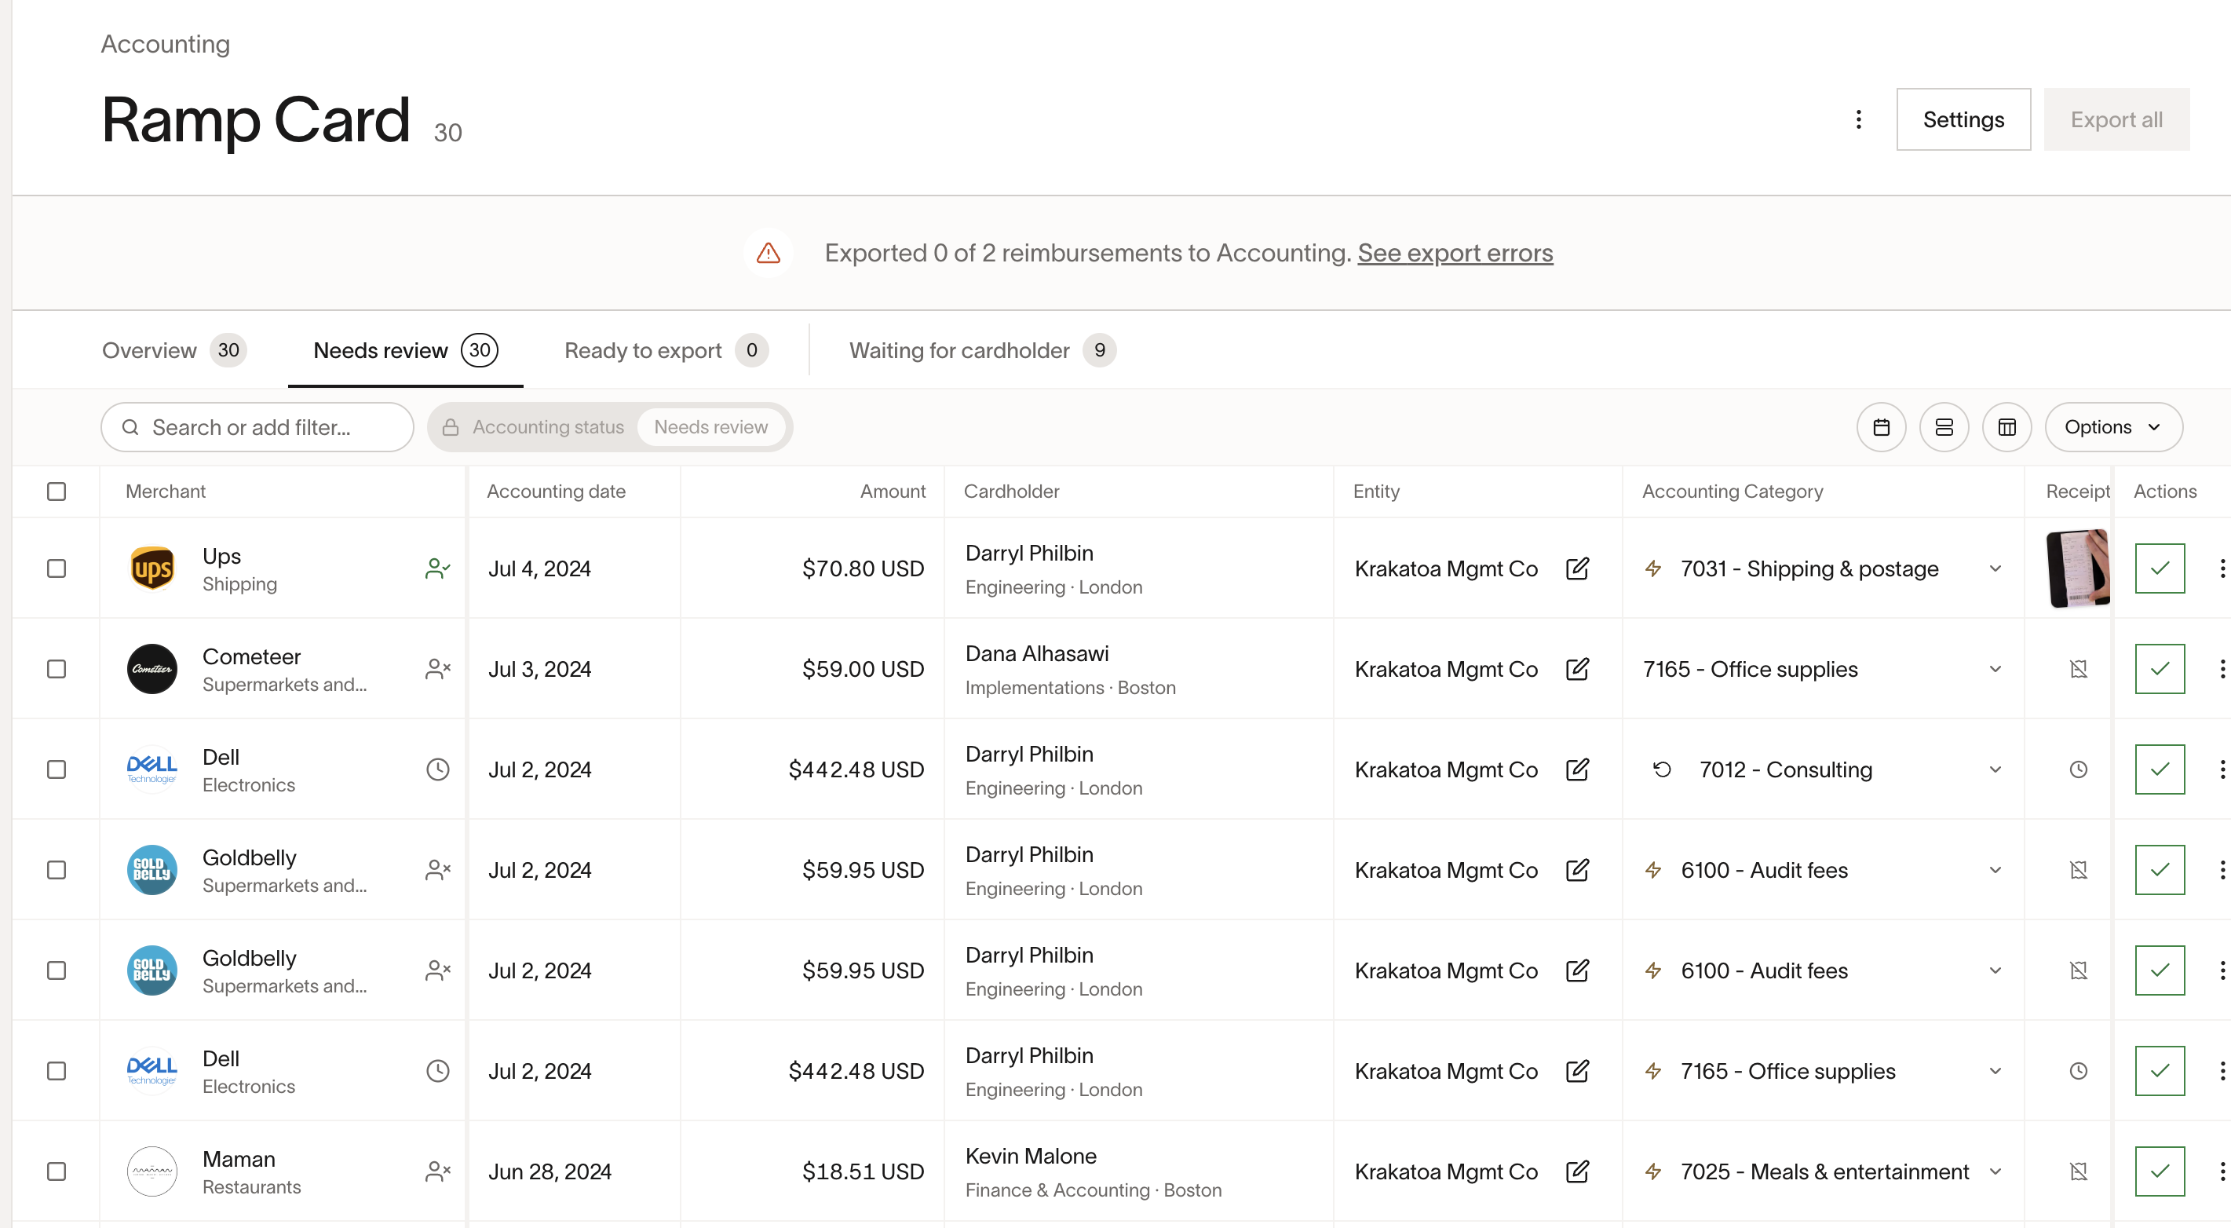
Task: Check the Ups transaction row checkbox
Action: coord(57,568)
